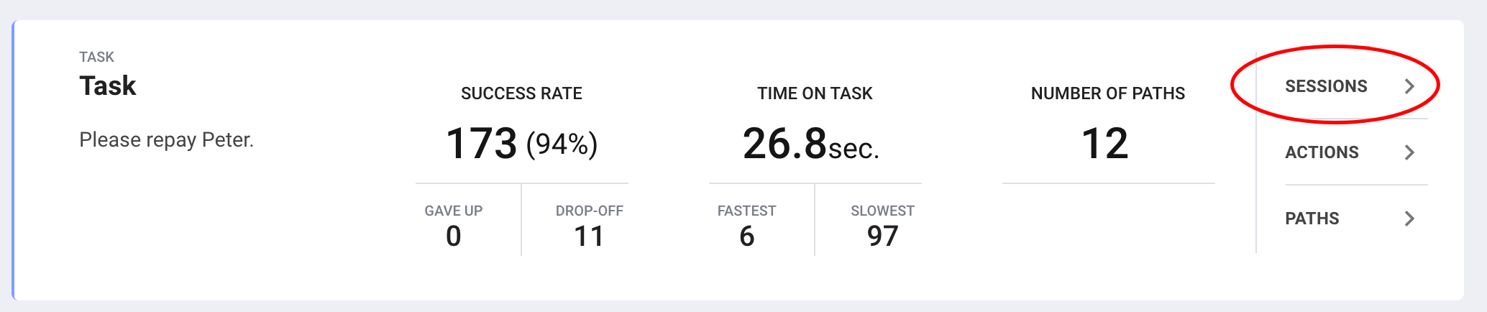1487x312 pixels.
Task: Click the Time on Task heading
Action: click(x=815, y=93)
